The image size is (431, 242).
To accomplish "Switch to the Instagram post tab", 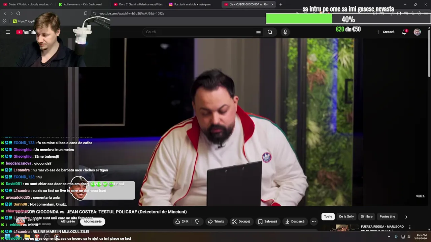I will (193, 4).
